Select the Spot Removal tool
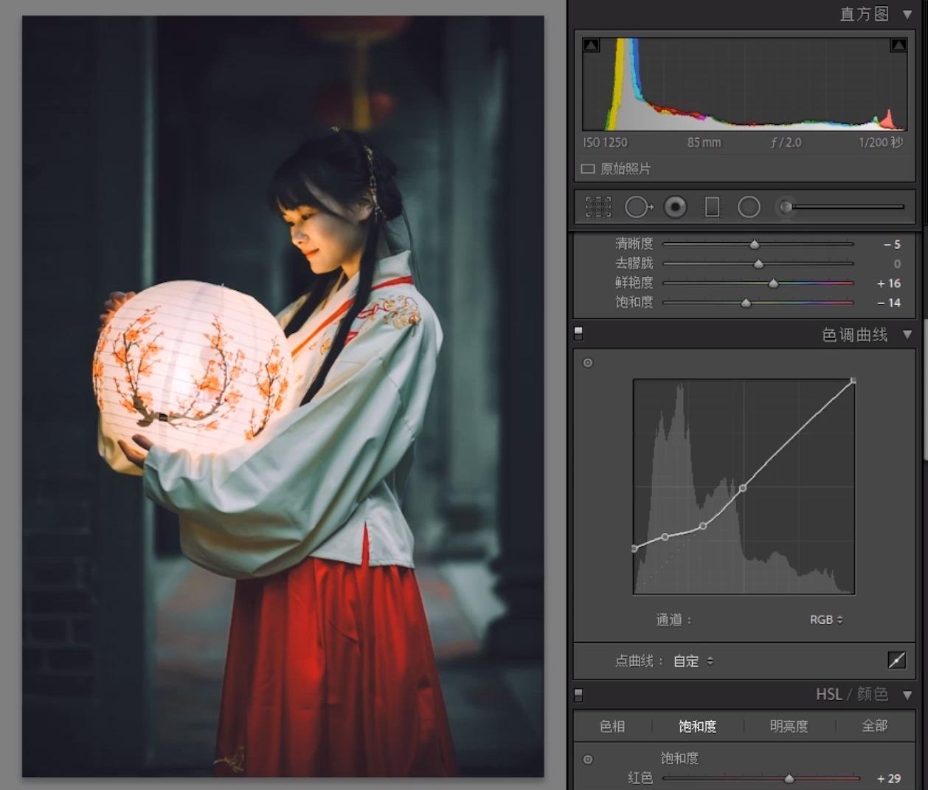 point(639,207)
